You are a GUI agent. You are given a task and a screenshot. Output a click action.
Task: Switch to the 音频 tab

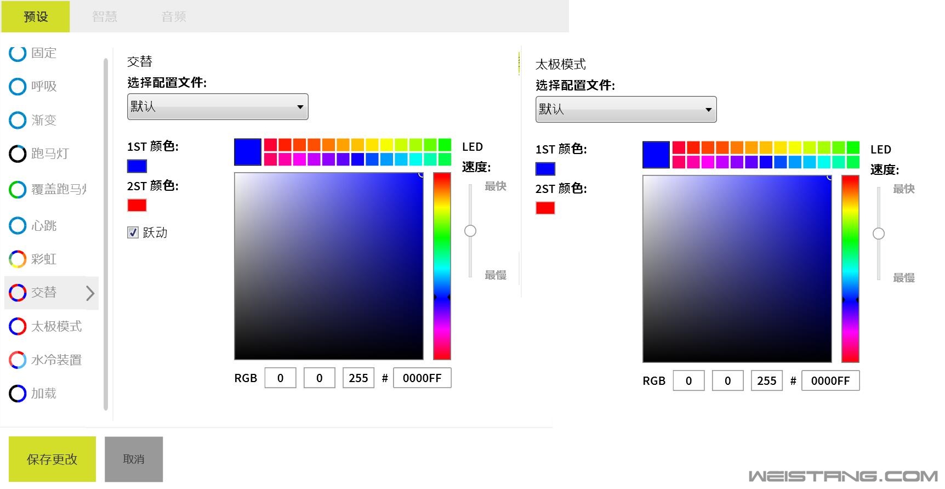click(174, 16)
